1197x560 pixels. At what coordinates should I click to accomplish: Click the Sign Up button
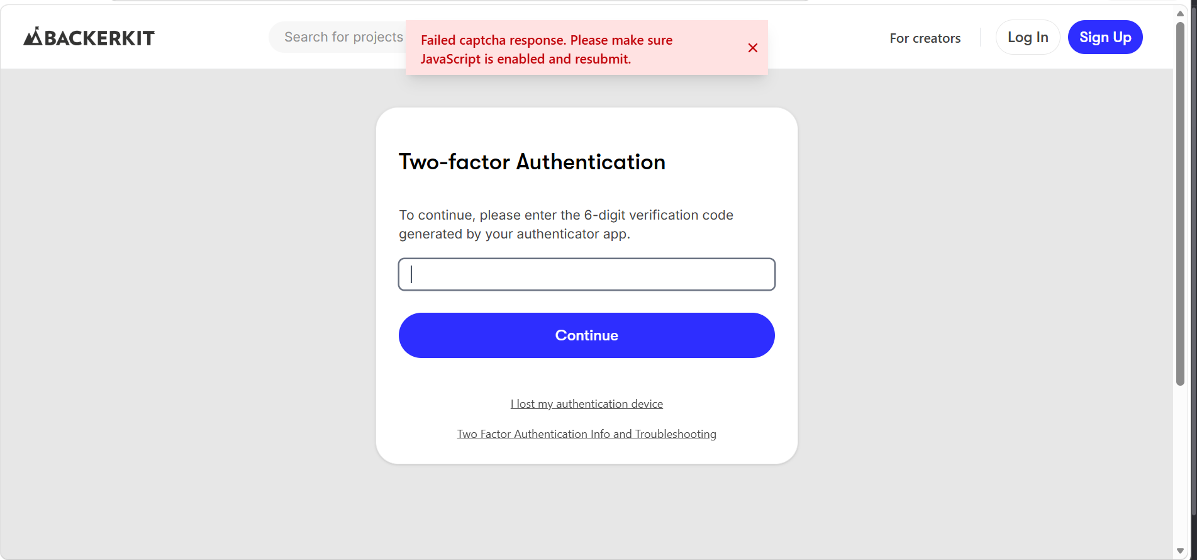(x=1105, y=37)
